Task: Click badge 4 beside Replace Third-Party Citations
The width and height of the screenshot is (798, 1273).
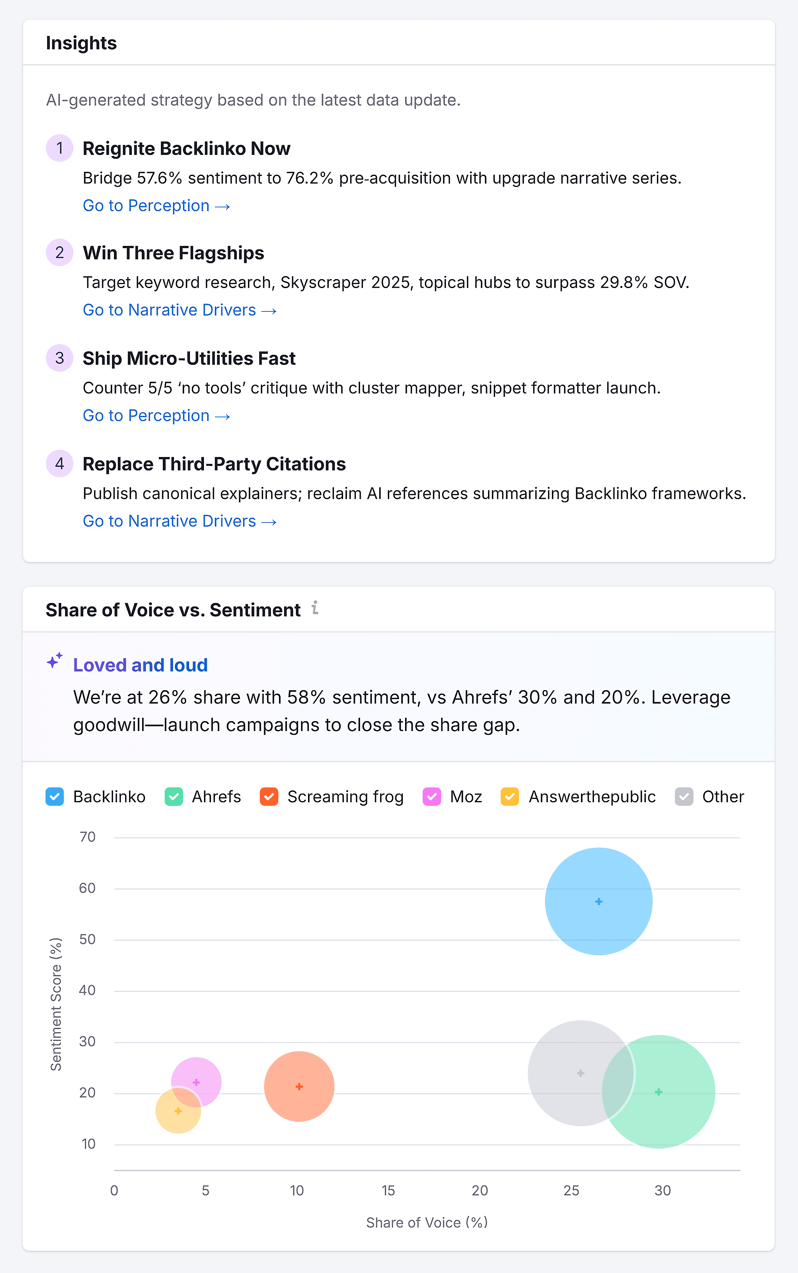Action: (60, 464)
